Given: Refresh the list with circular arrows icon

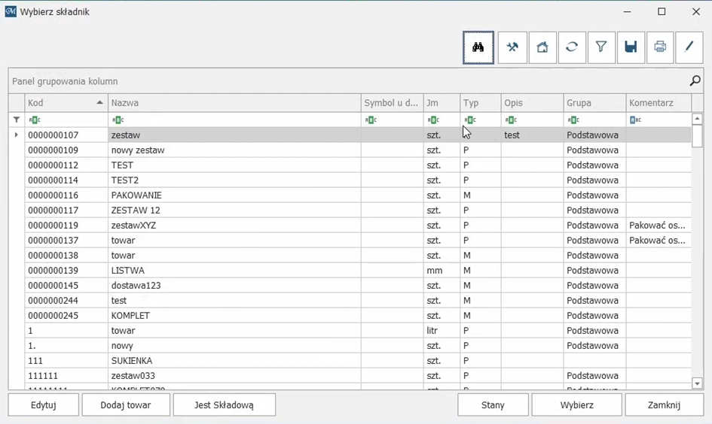Looking at the screenshot, I should 572,47.
